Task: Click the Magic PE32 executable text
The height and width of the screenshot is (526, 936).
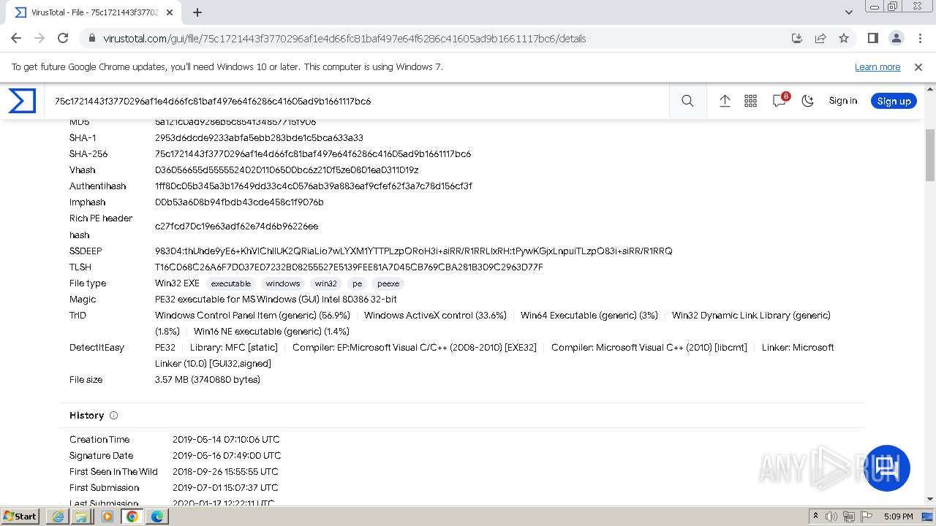Action: (x=276, y=300)
